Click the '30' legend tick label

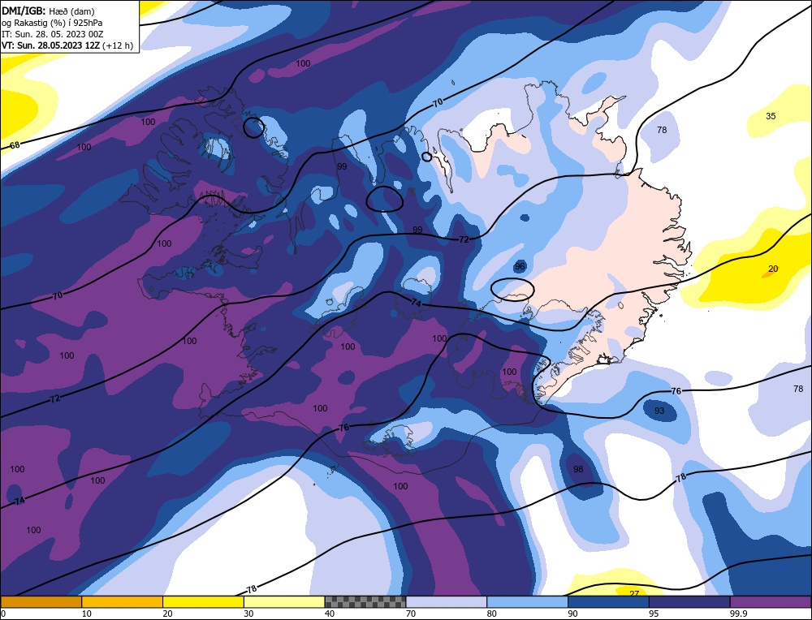click(249, 614)
